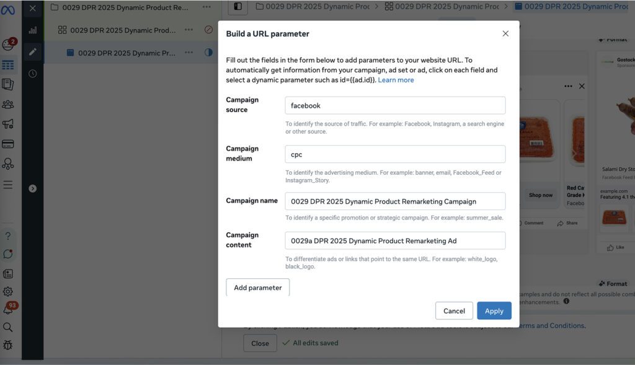Image resolution: width=635 pixels, height=365 pixels.
Task: Click the bug report icon
Action: pos(8,345)
